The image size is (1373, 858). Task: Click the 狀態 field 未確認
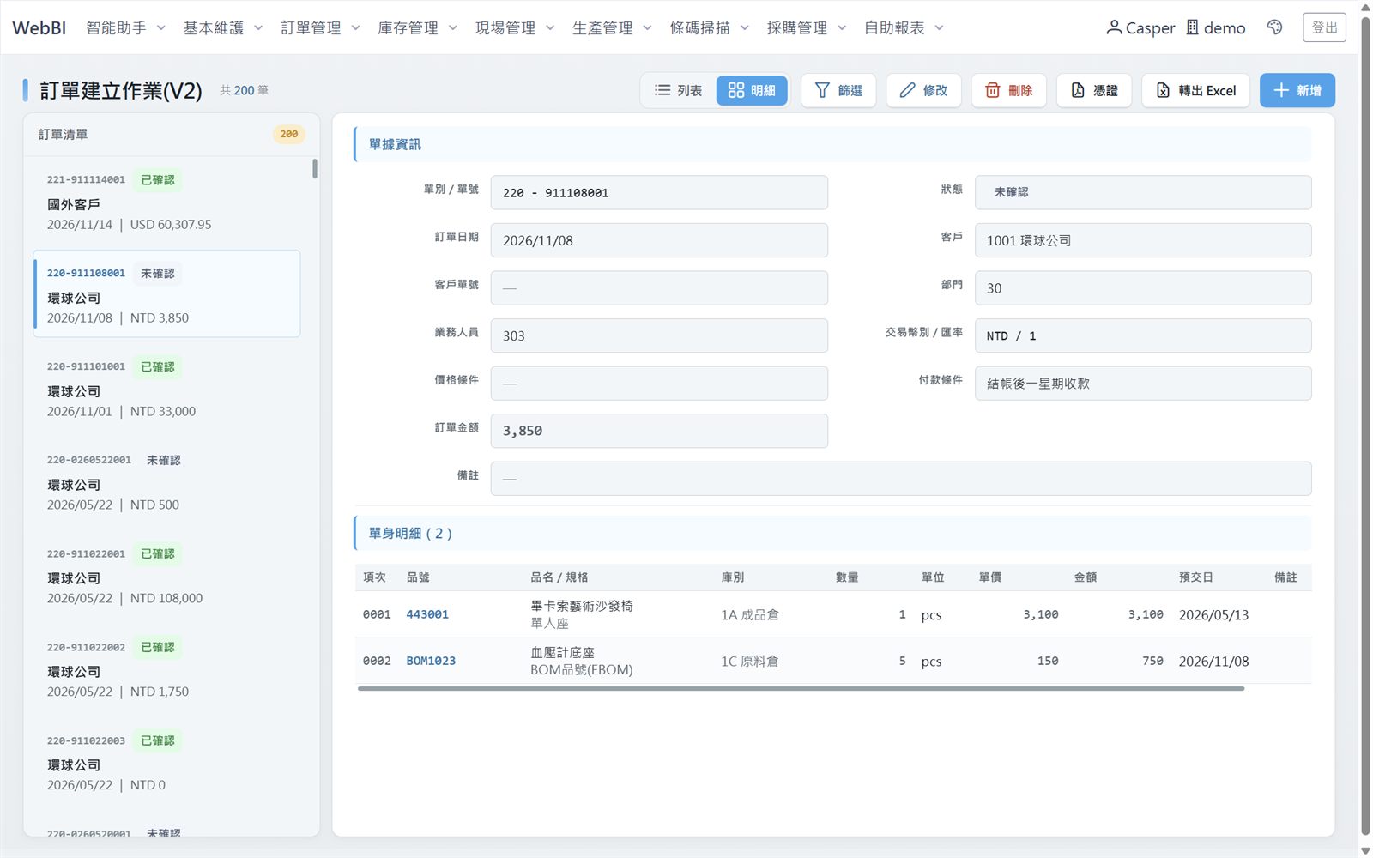(x=1143, y=192)
